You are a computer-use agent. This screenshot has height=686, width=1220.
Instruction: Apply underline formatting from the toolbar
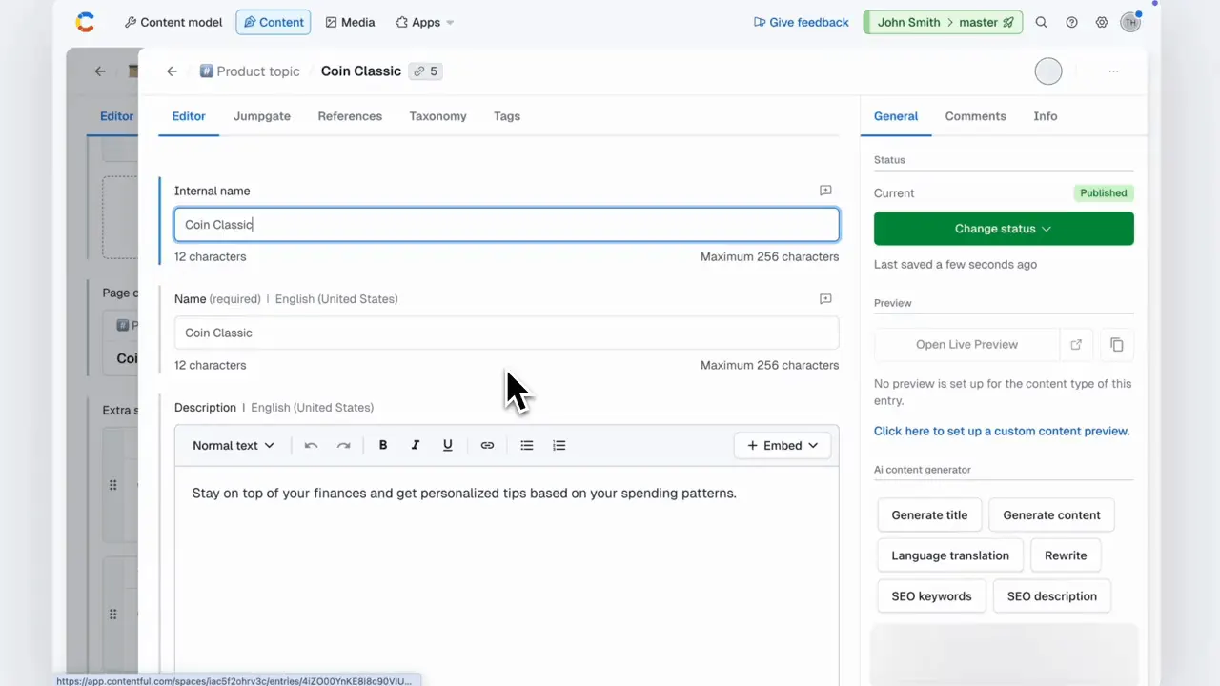coord(447,445)
